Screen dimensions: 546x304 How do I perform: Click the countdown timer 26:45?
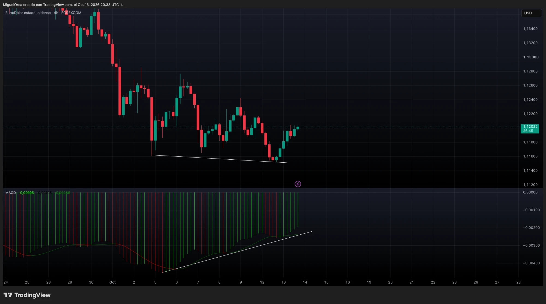point(528,131)
